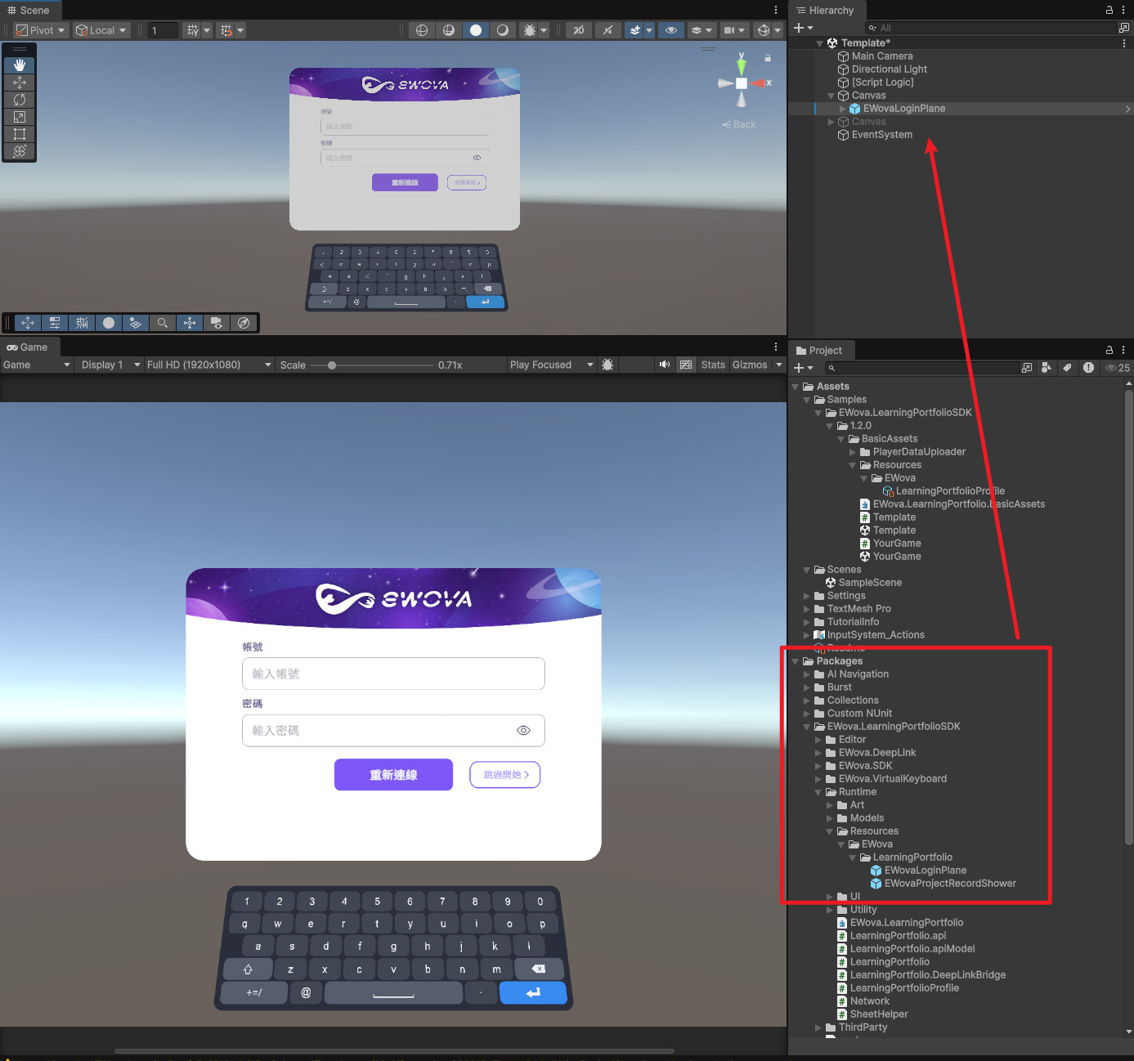The width and height of the screenshot is (1134, 1061).
Task: Click the Project search by type icon
Action: click(x=1047, y=368)
